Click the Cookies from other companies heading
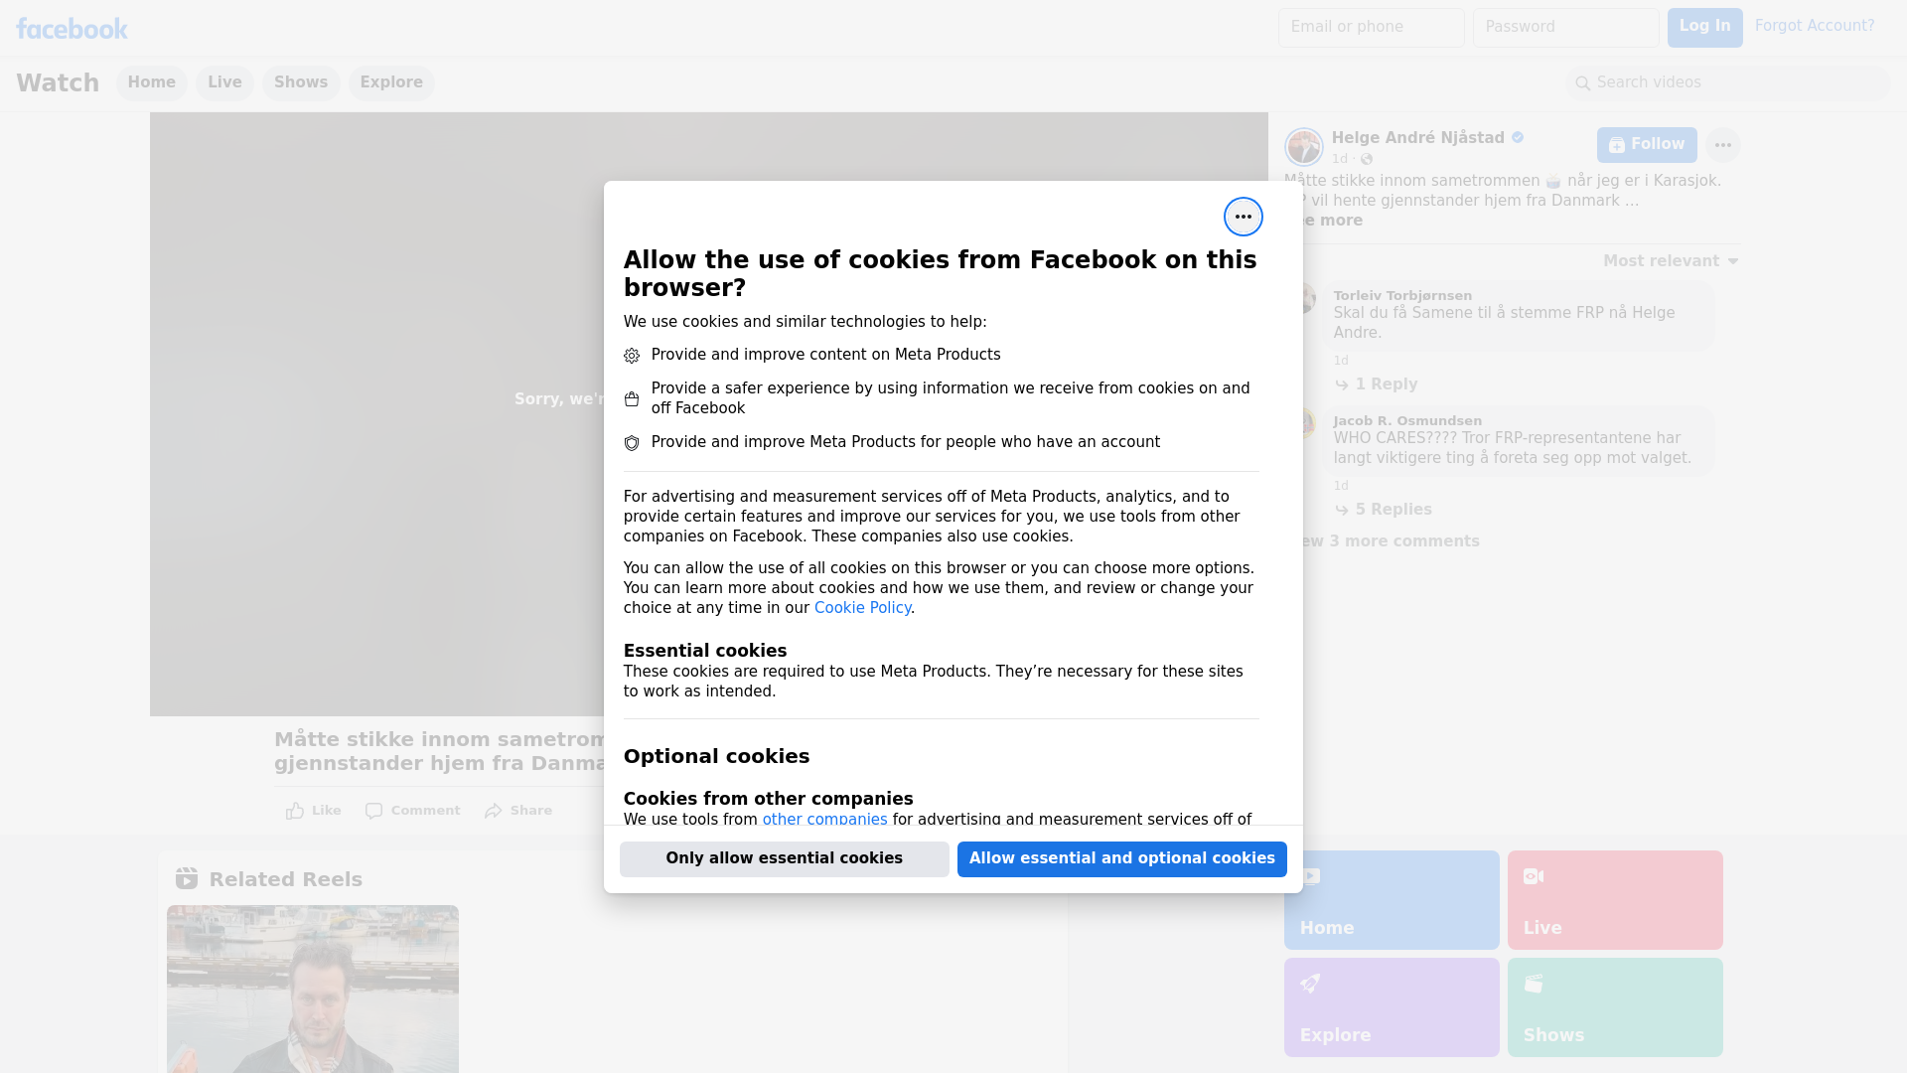1907x1073 pixels. pyautogui.click(x=768, y=799)
